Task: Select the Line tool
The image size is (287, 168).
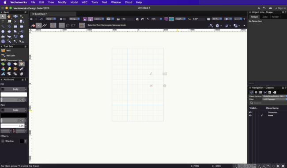Action: pos(3,26)
